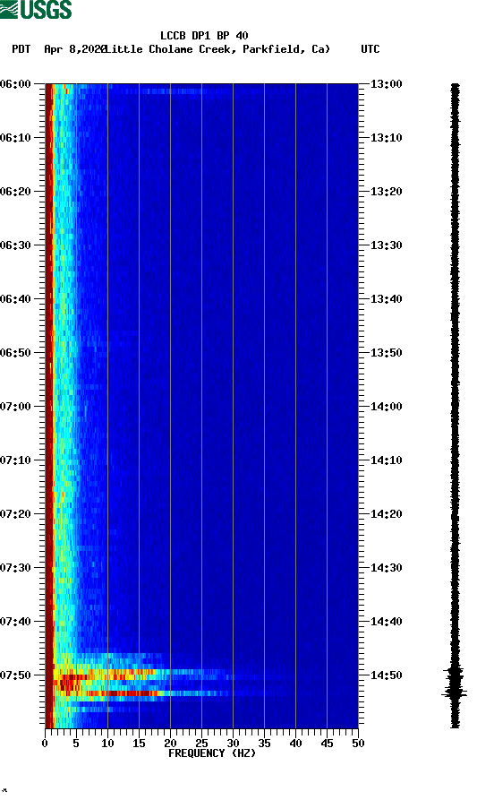Click the 10 Hz frequency tick label
The width and height of the screenshot is (494, 800).
click(x=107, y=744)
